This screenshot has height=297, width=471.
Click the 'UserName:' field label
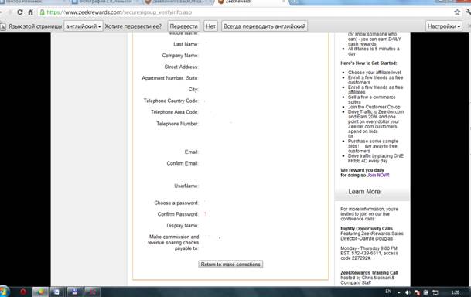(x=186, y=186)
